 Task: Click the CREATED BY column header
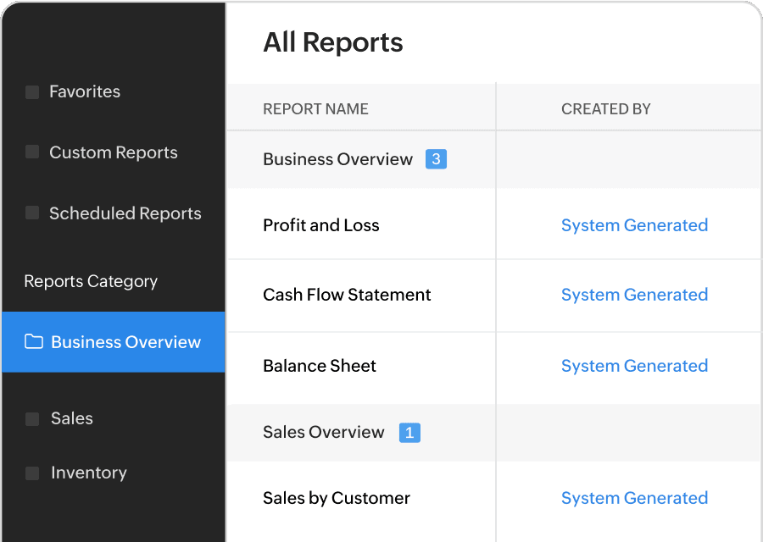click(606, 109)
